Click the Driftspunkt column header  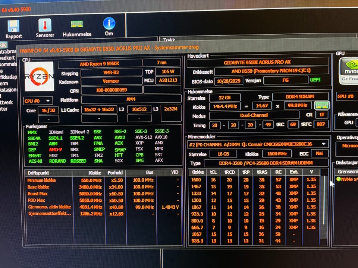point(48,173)
